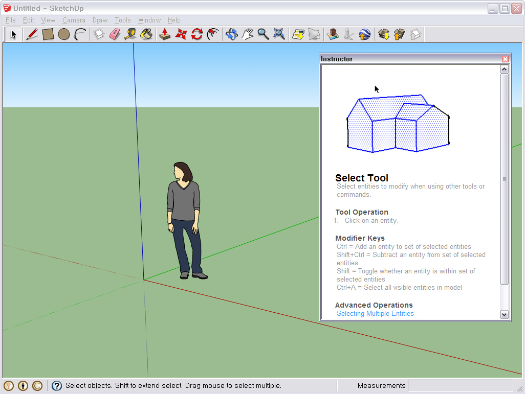The width and height of the screenshot is (525, 394).
Task: Click the Toggle Terrain icon
Action: (x=314, y=34)
